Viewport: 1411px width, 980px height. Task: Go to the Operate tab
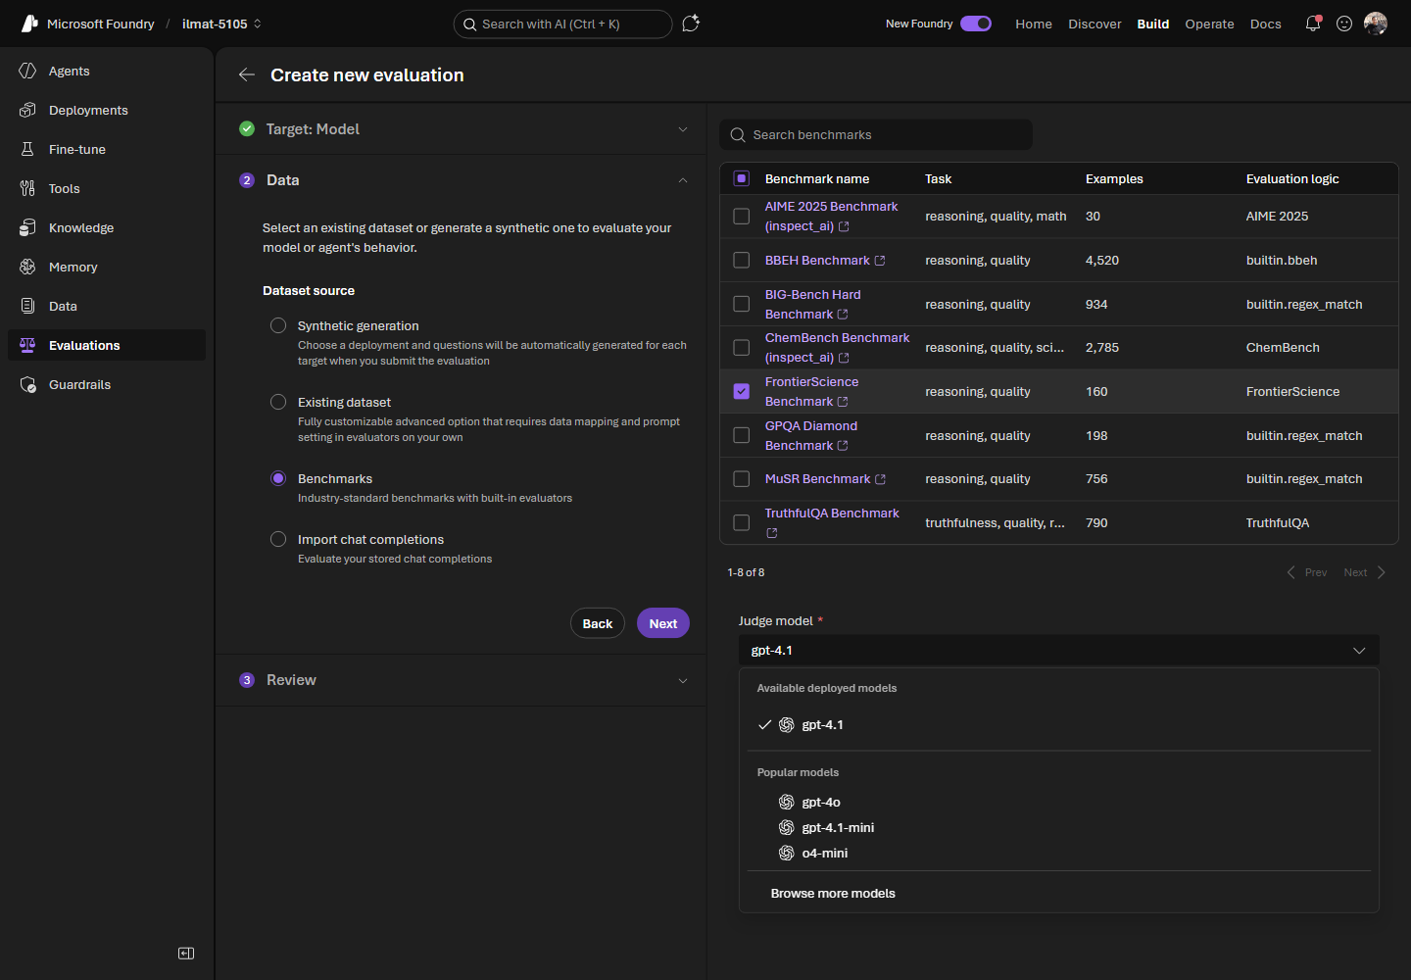[x=1209, y=24]
